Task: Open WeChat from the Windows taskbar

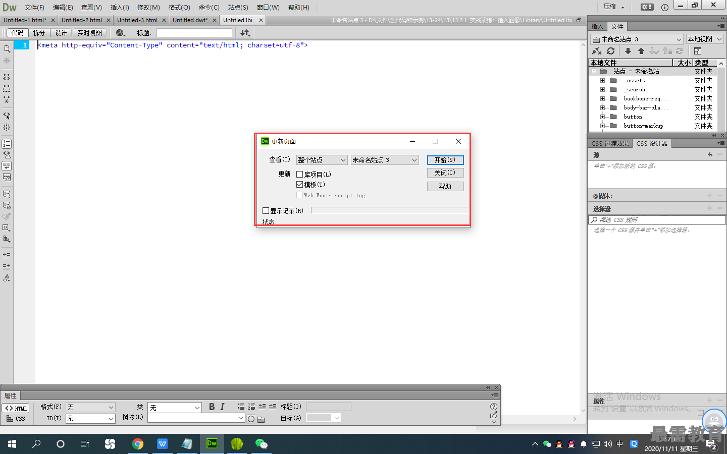Action: 261,444
